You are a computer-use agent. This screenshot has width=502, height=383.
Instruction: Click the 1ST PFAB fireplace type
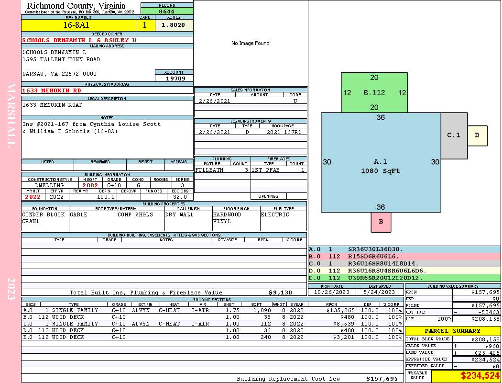(x=265, y=170)
